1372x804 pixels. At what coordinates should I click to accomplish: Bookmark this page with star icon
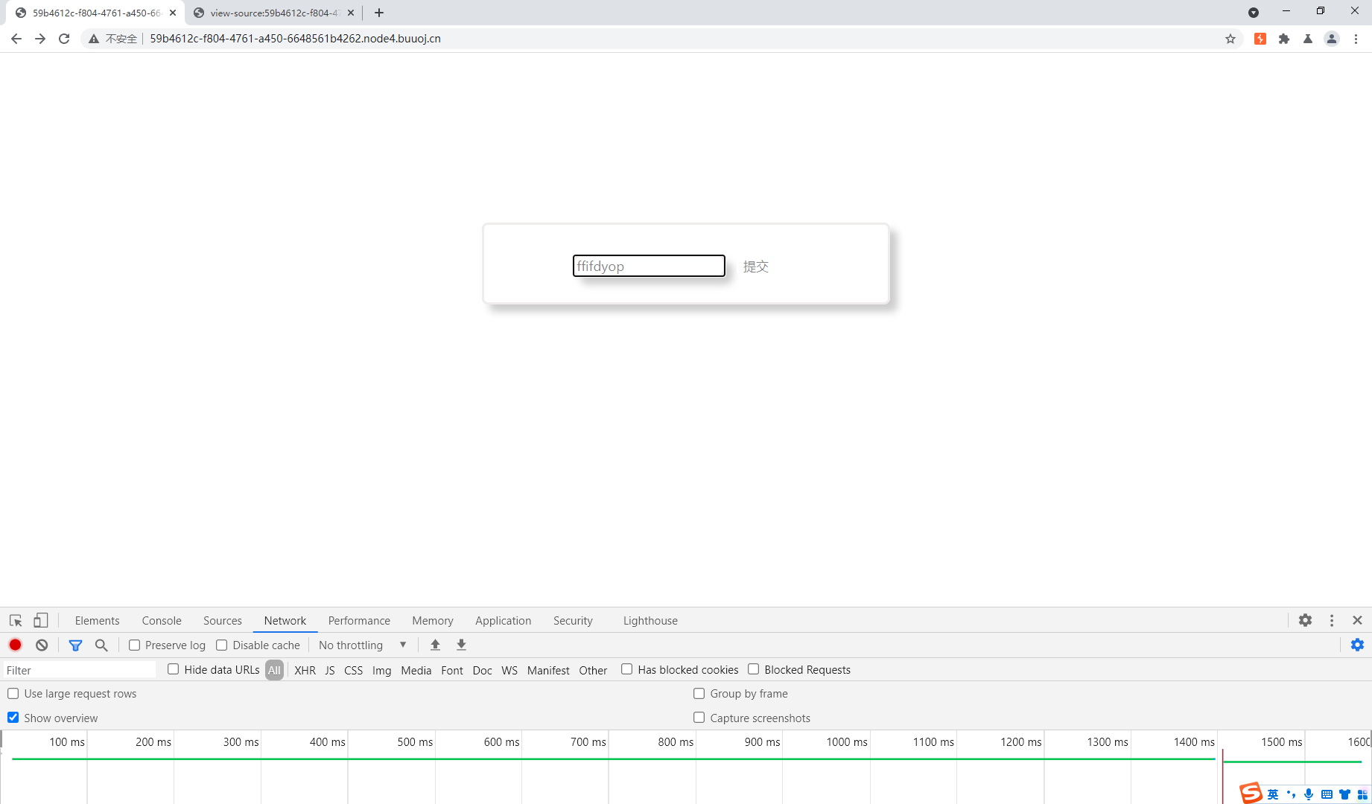pos(1230,39)
